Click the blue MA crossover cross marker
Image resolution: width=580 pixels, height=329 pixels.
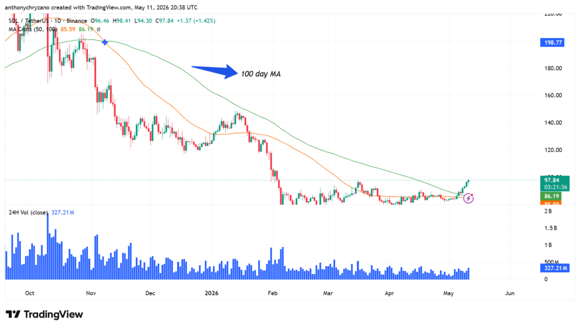pos(105,42)
